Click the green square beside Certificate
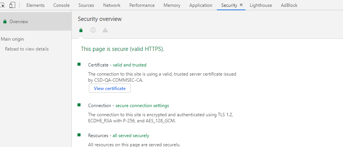This screenshot has width=343, height=147. pyautogui.click(x=79, y=64)
